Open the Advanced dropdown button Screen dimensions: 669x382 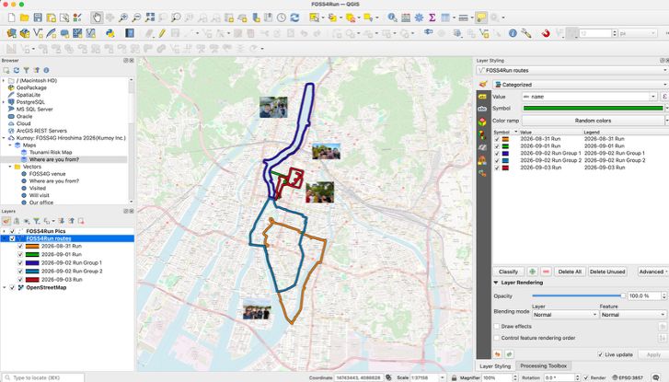click(x=652, y=272)
